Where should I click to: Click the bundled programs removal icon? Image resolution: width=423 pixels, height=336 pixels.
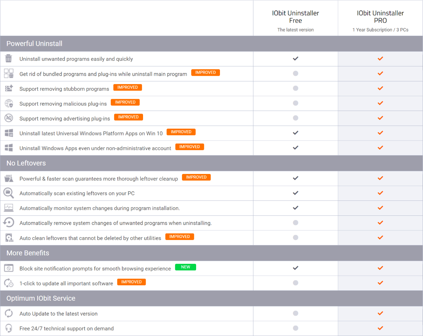[x=8, y=73]
